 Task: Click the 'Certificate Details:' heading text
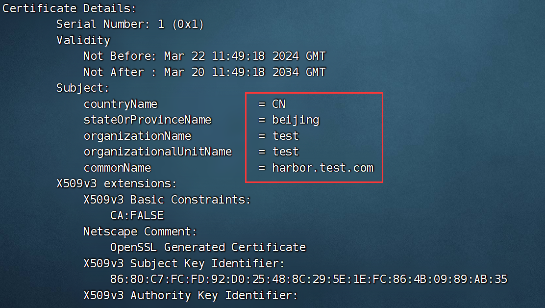(70, 8)
